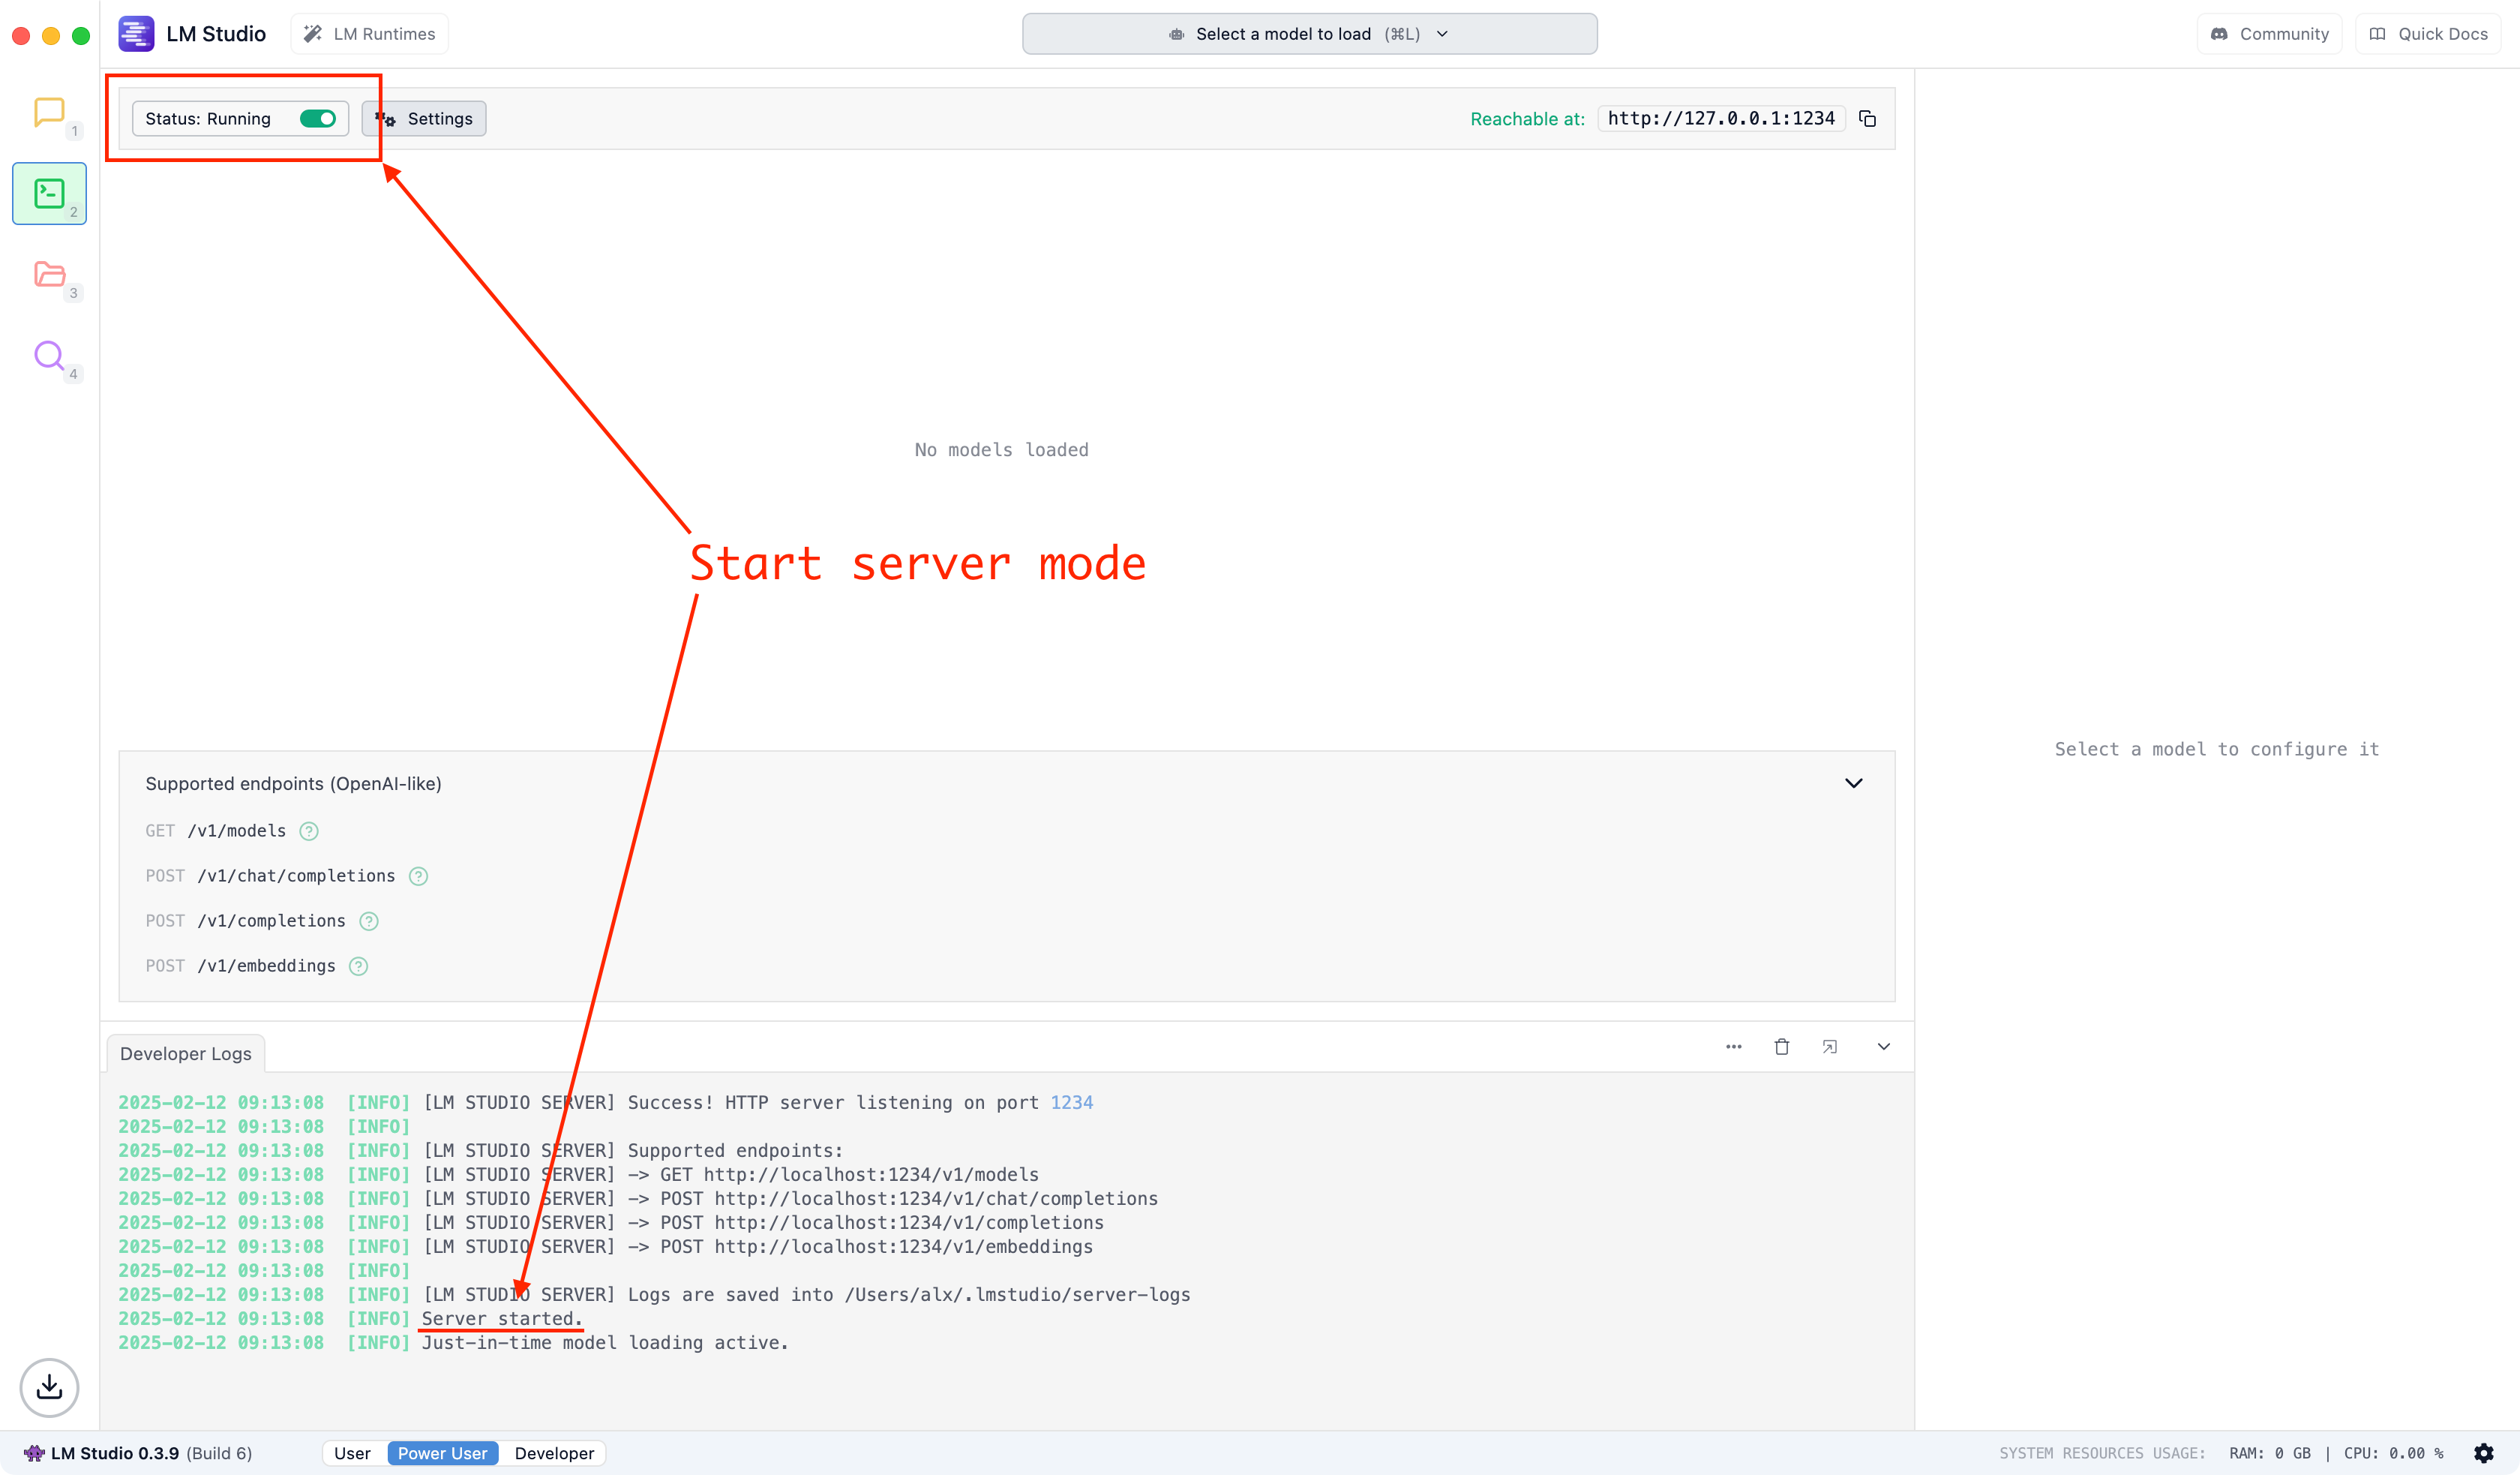
Task: Switch to User mode
Action: coord(352,1453)
